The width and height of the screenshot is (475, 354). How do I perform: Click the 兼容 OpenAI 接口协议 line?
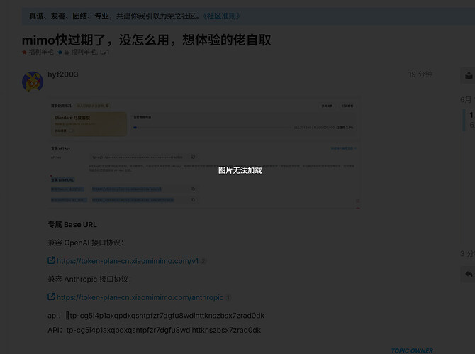[x=86, y=243]
